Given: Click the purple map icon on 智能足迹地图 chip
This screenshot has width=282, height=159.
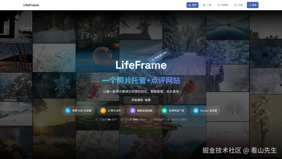Looking at the screenshot, I should click(133, 111).
